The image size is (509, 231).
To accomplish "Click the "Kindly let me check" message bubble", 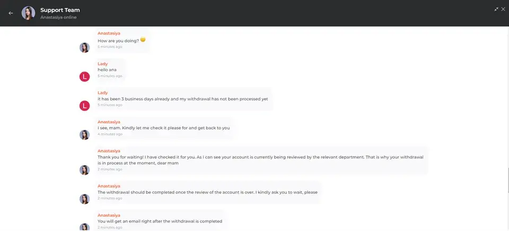I will 163,128.
